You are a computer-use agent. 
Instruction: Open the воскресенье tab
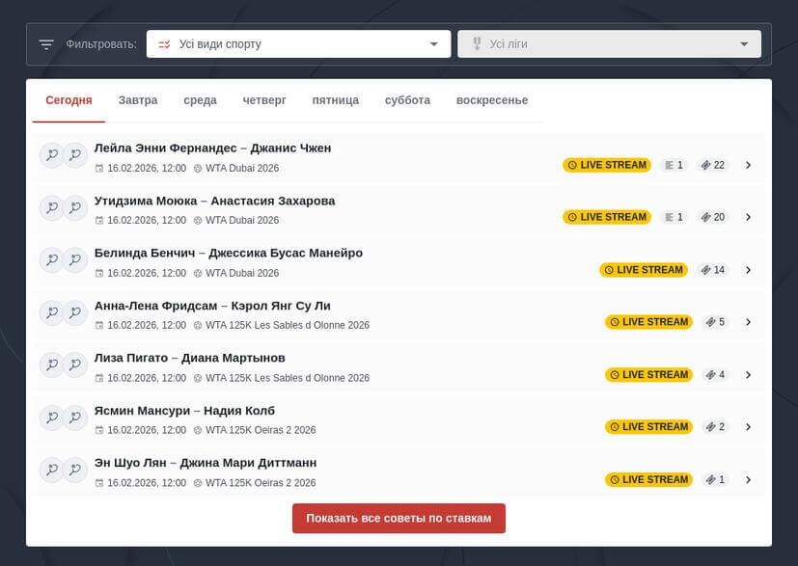click(x=491, y=100)
